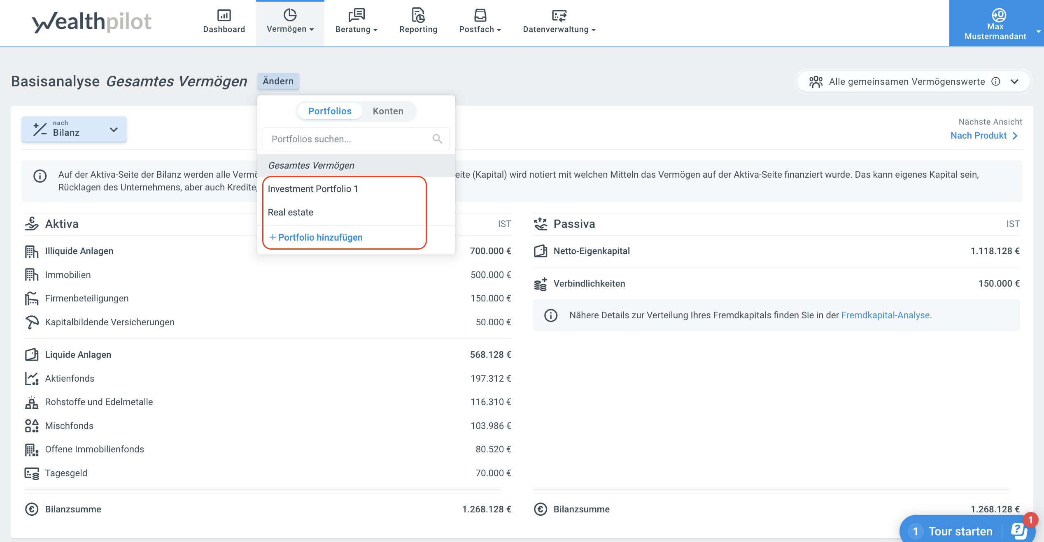Click the Aktienfonds chart icon
The image size is (1044, 542).
point(32,378)
